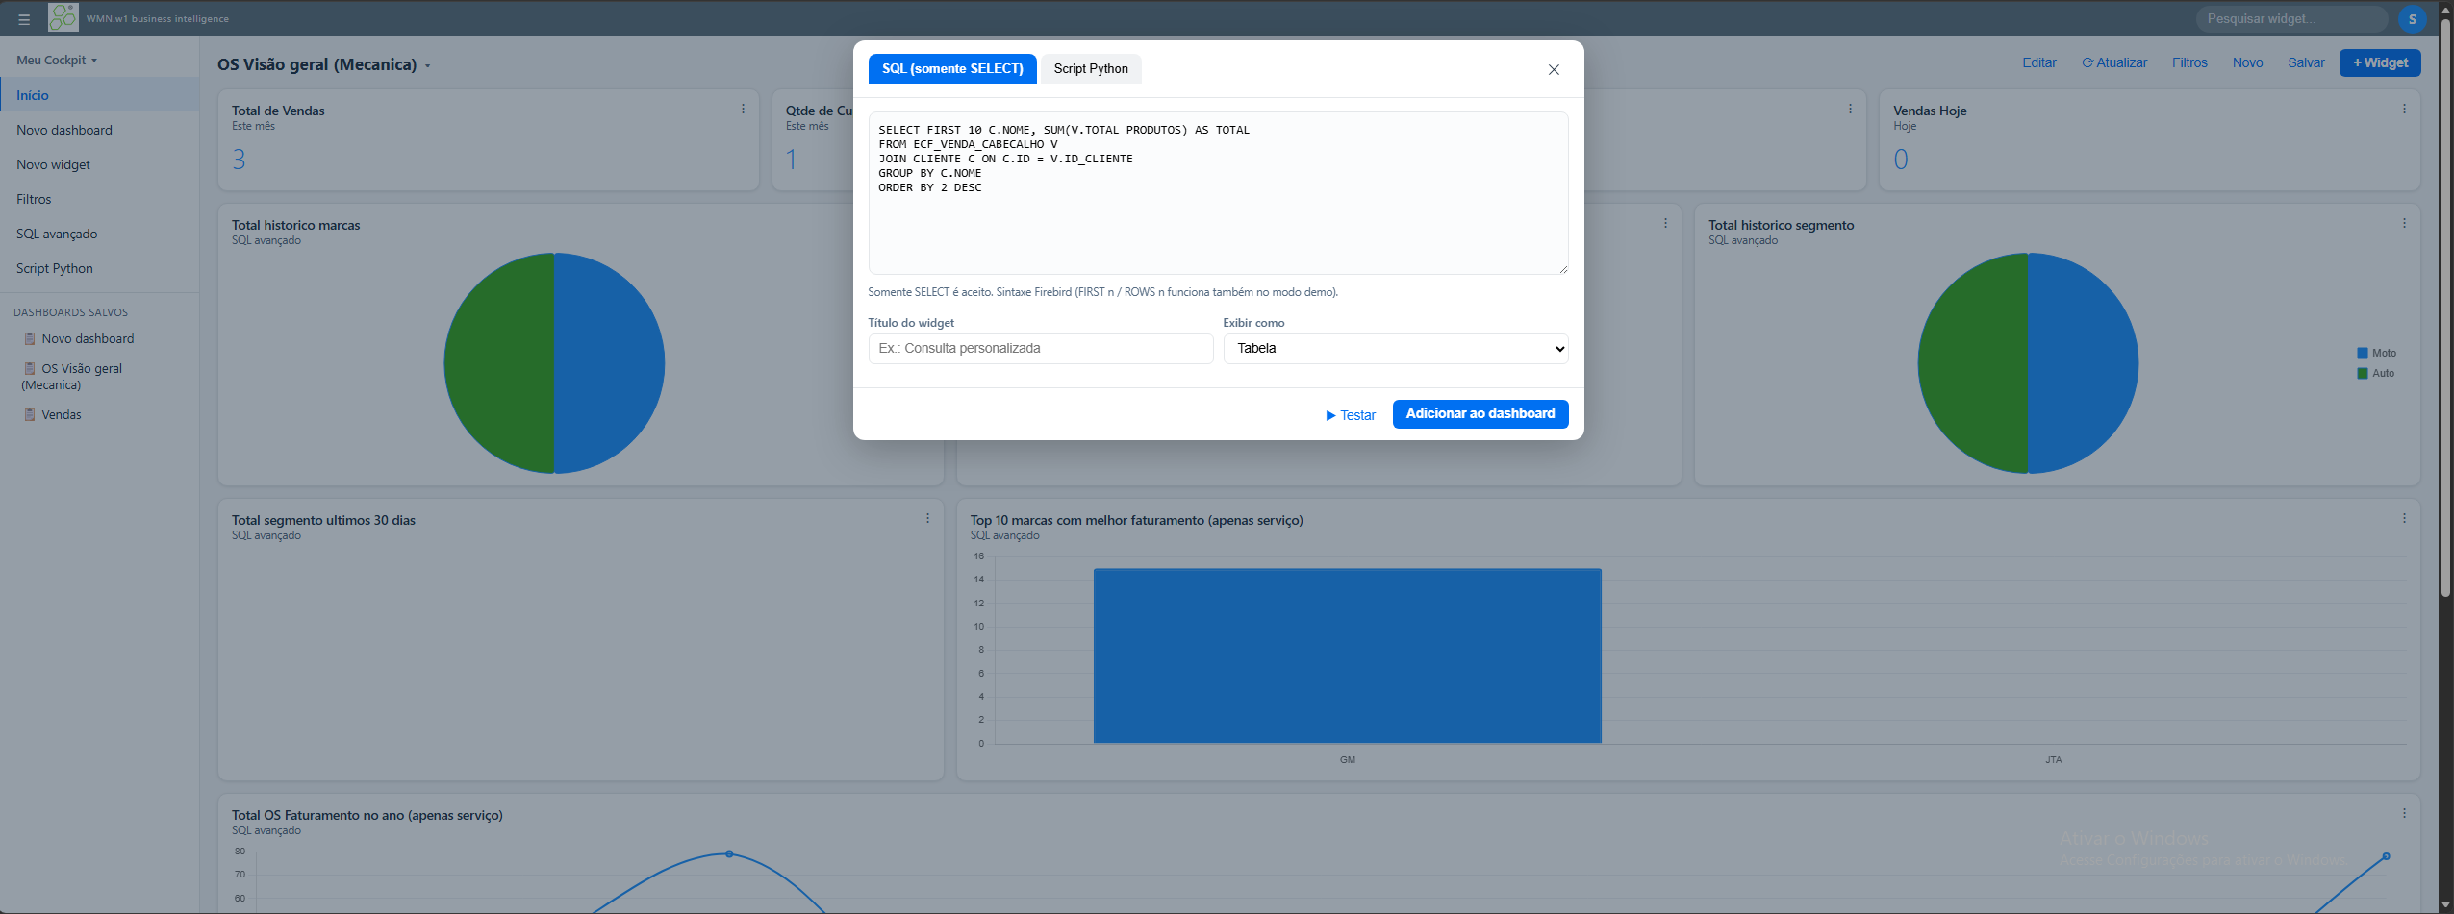Close the SQL widget dialog
Viewport: 2454px width, 914px height.
tap(1554, 69)
